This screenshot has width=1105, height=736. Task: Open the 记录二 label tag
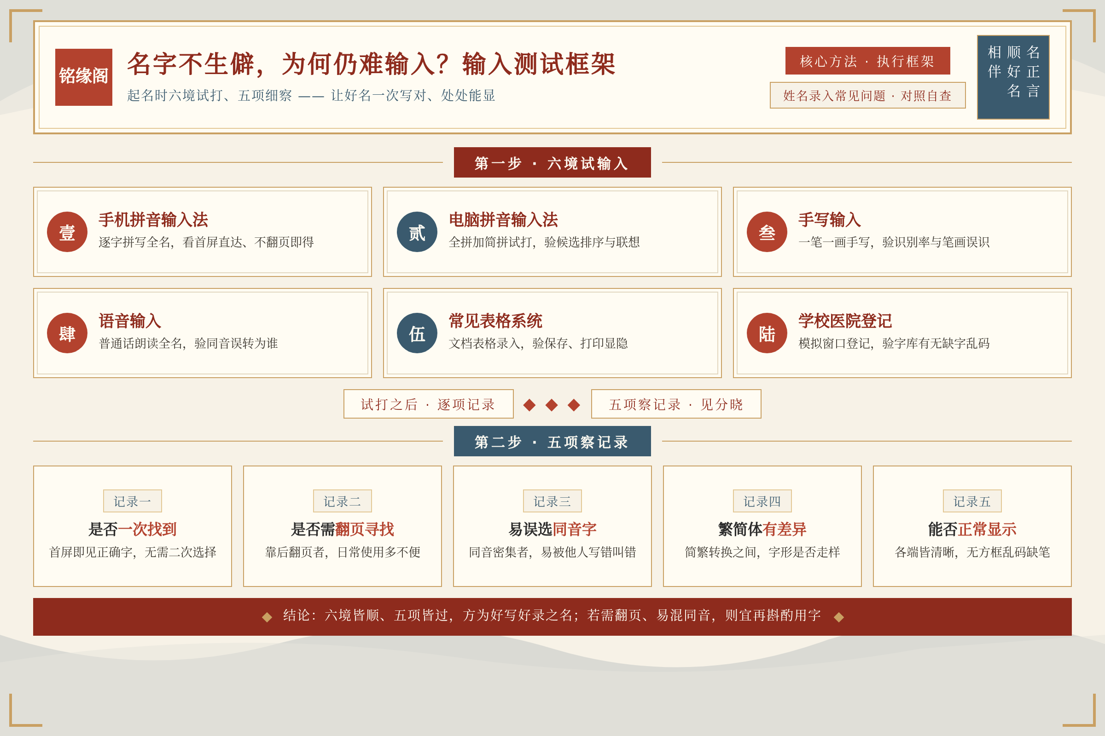tap(342, 501)
